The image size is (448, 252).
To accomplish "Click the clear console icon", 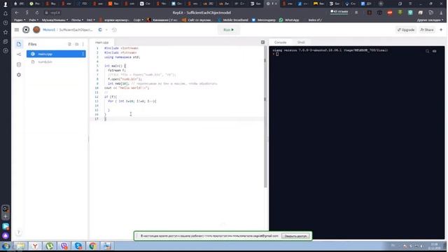I will pyautogui.click(x=435, y=51).
